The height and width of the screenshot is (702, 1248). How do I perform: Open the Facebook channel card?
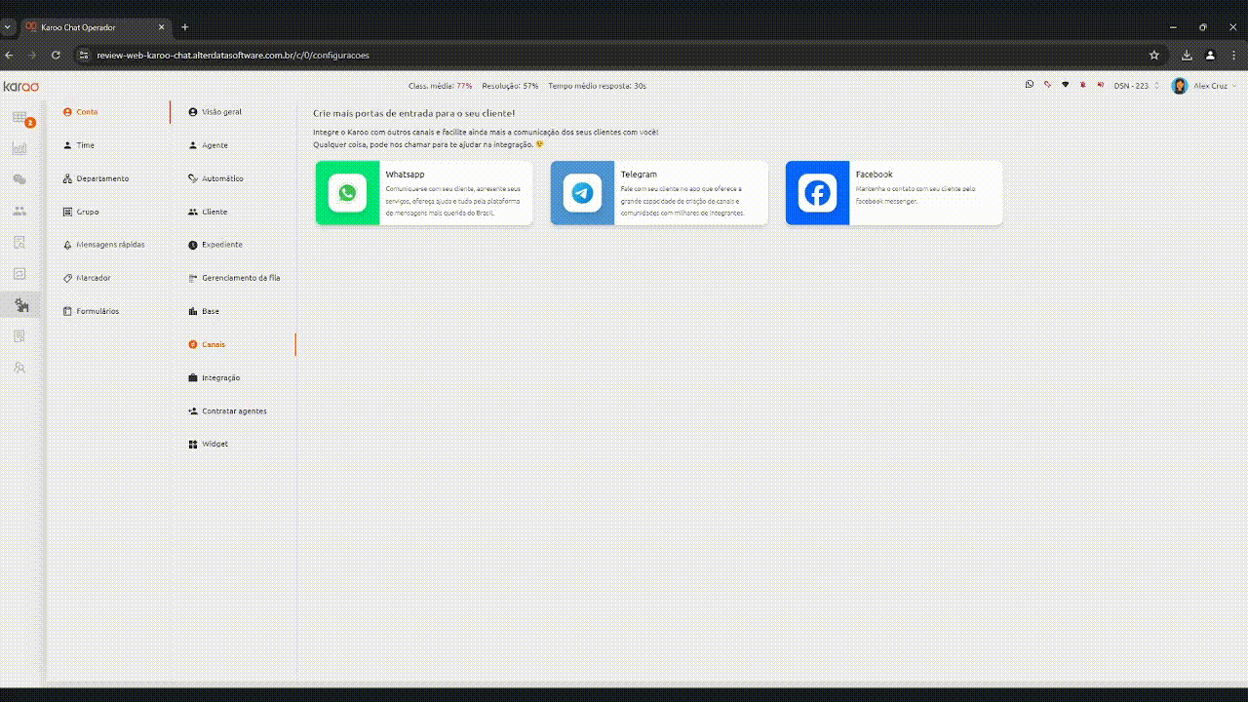click(x=894, y=193)
